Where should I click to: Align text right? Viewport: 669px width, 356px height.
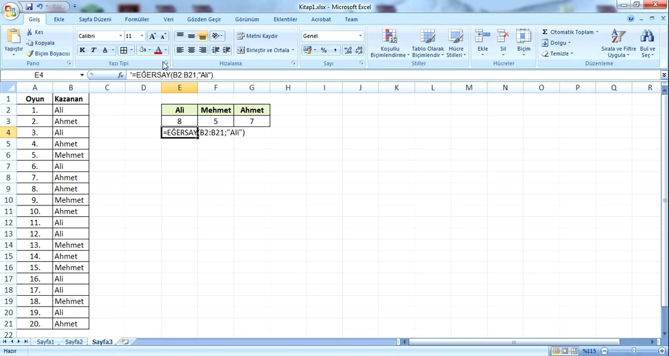[203, 50]
